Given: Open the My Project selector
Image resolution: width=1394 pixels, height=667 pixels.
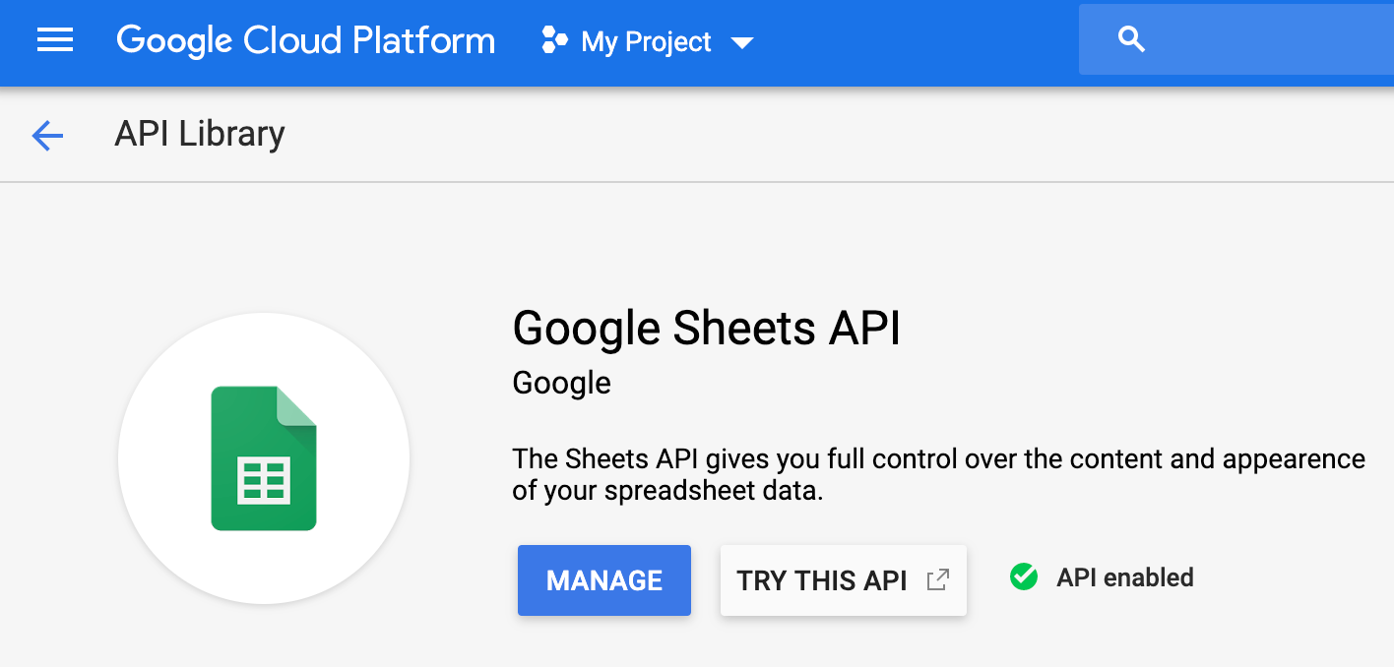Looking at the screenshot, I should click(646, 42).
